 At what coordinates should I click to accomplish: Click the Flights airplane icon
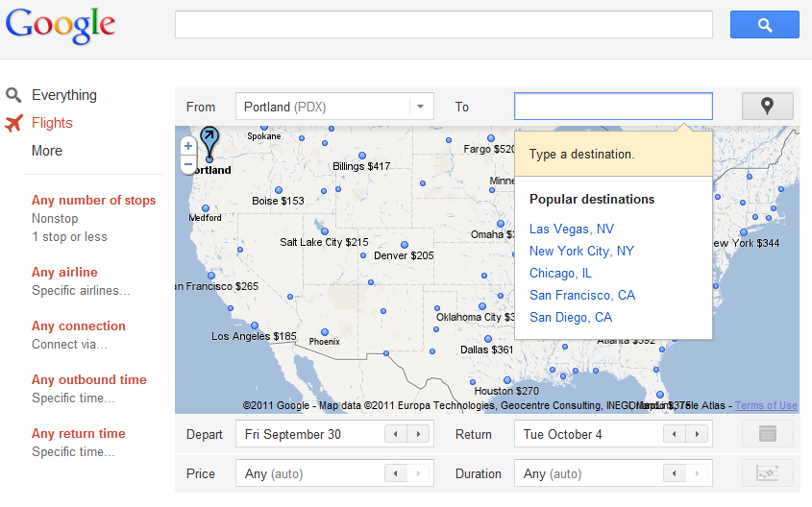(14, 123)
